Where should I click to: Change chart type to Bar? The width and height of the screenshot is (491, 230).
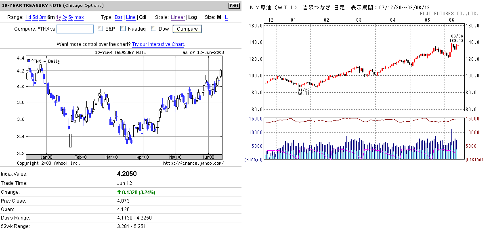coord(119,17)
